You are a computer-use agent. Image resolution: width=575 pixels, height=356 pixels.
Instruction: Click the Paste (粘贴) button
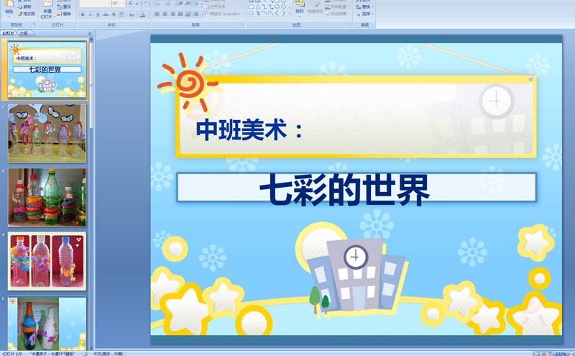[x=9, y=8]
